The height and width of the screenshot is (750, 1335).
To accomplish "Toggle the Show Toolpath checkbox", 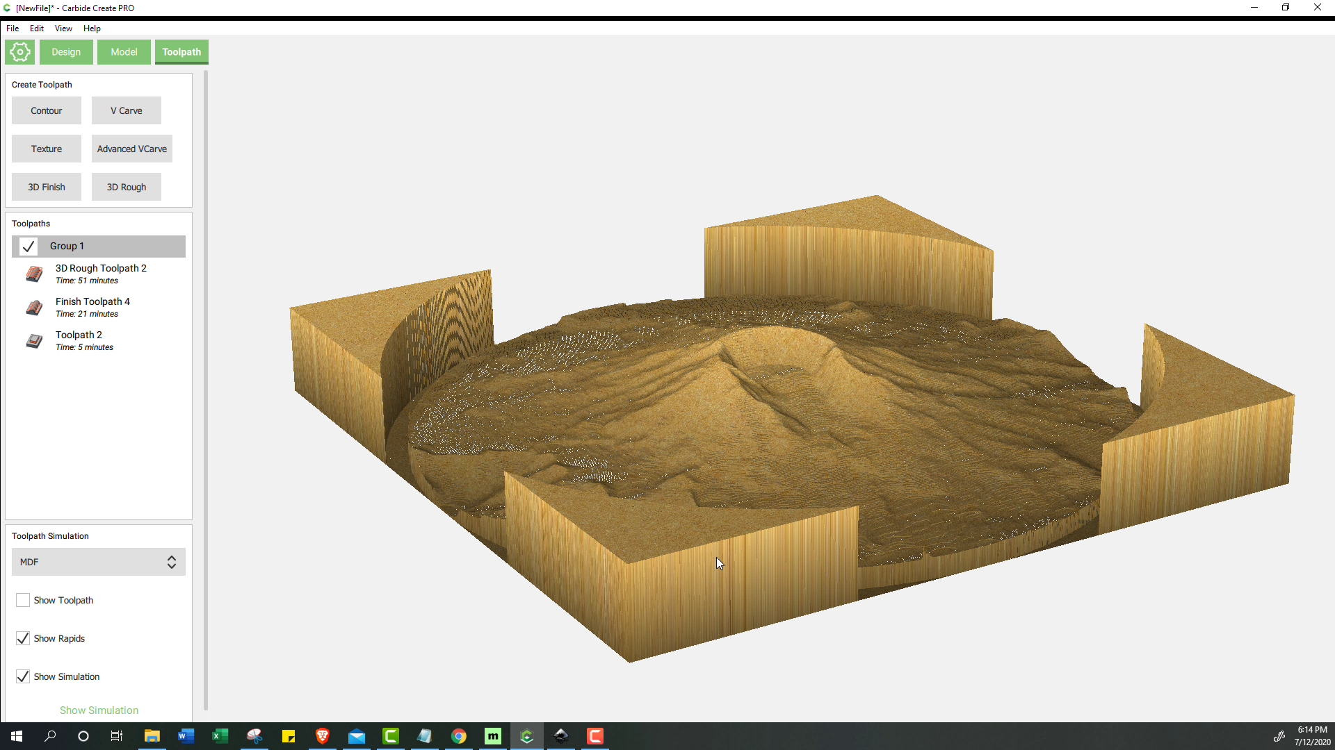I will click(x=23, y=600).
